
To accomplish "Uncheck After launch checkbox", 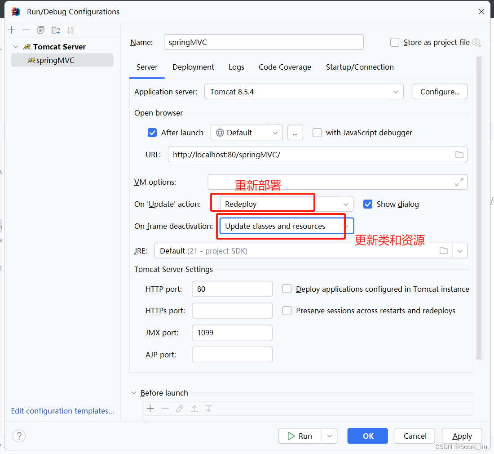I will pyautogui.click(x=152, y=133).
